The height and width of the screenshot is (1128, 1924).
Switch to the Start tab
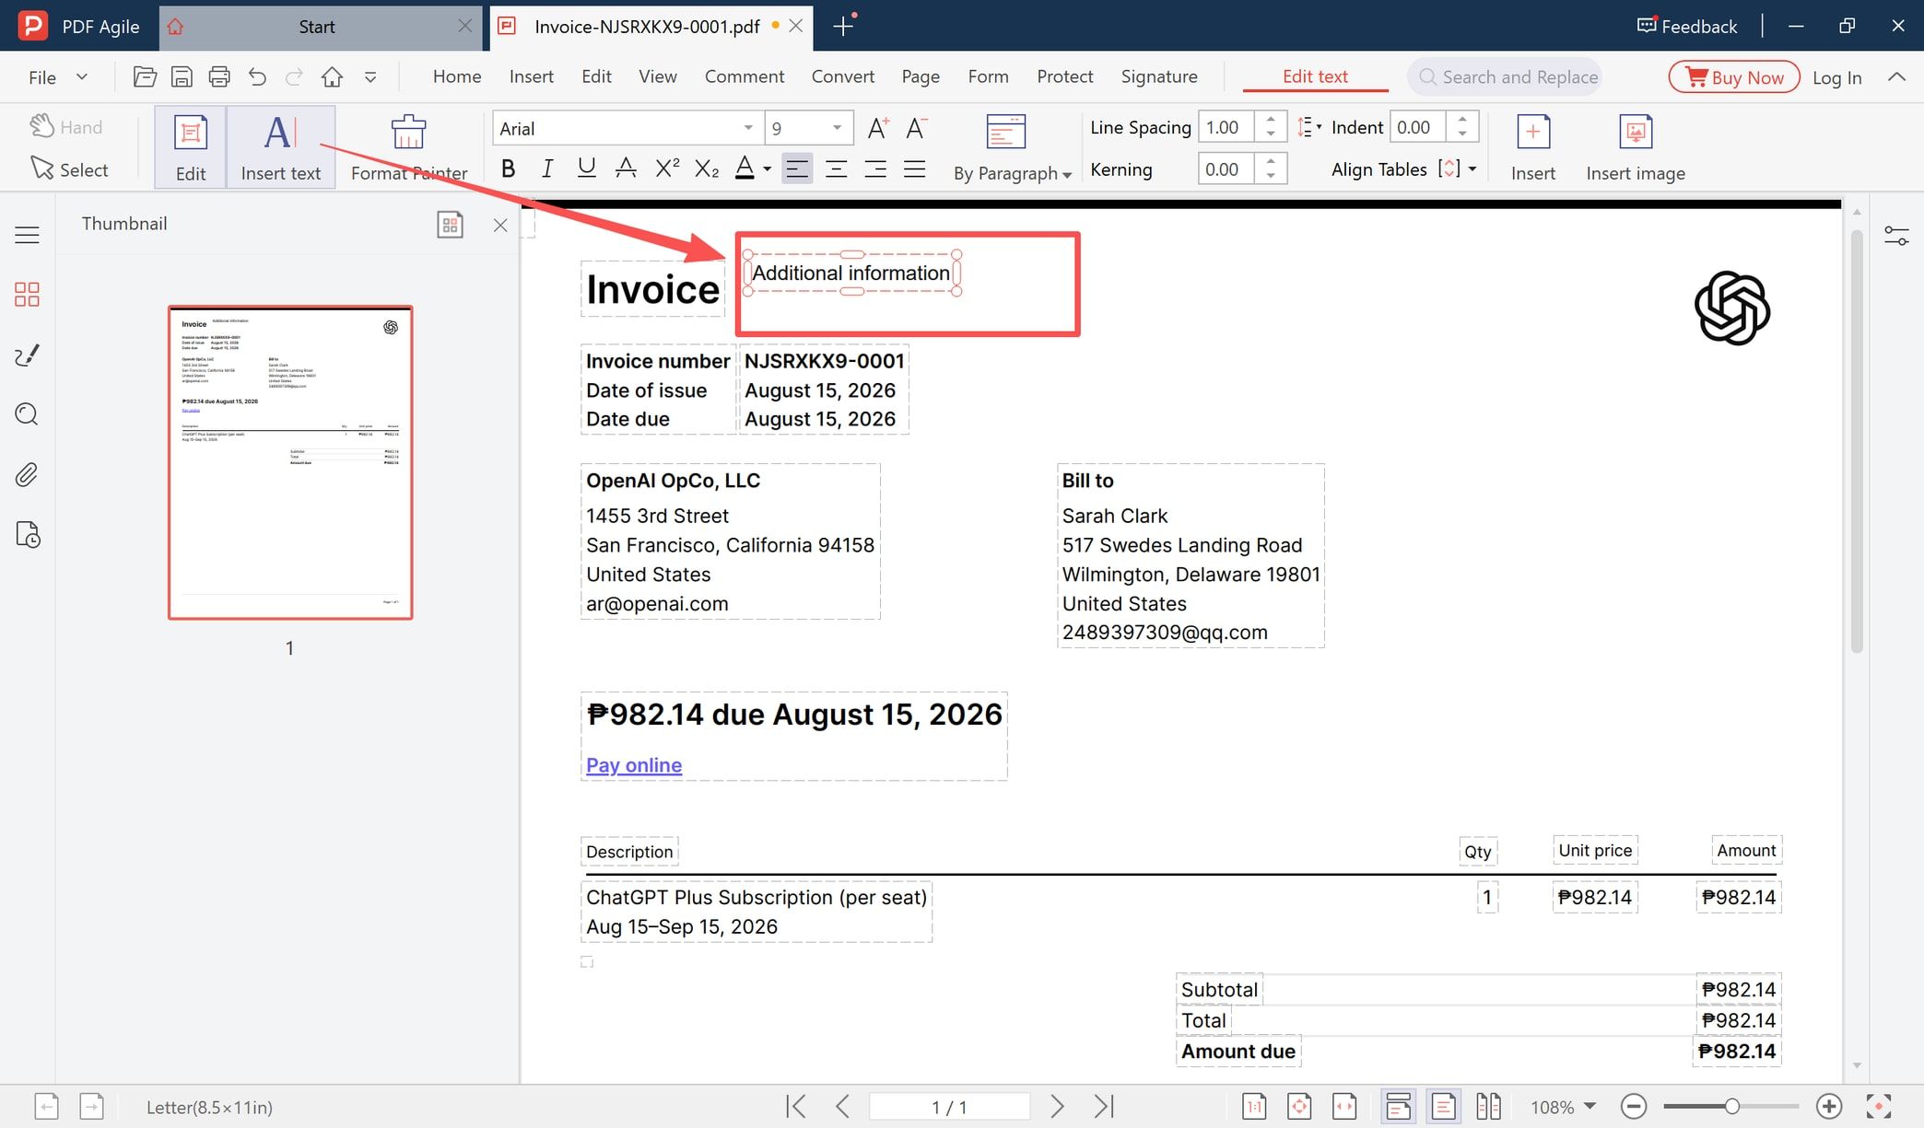[317, 27]
